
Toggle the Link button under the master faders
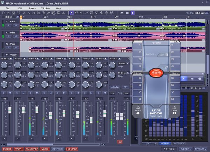click(120, 142)
